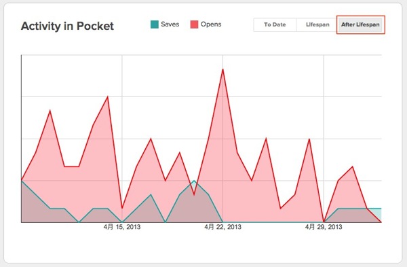The image size is (407, 267).
Task: Toggle the Saves legend label
Action: pyautogui.click(x=170, y=24)
